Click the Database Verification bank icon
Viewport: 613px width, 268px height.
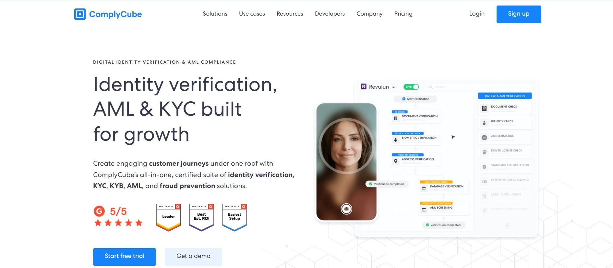424,188
